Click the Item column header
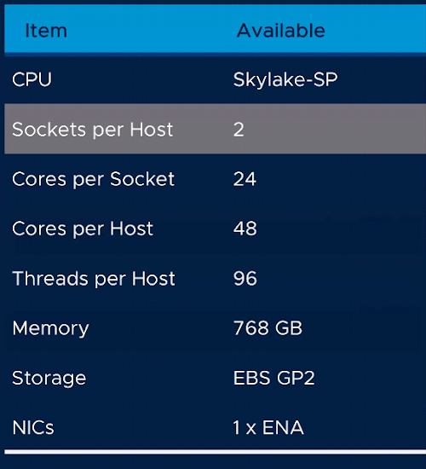This screenshot has height=469, width=426. tap(46, 31)
